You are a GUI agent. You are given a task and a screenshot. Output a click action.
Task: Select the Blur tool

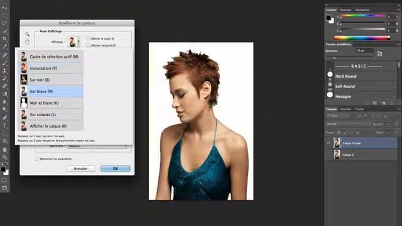tap(4, 102)
